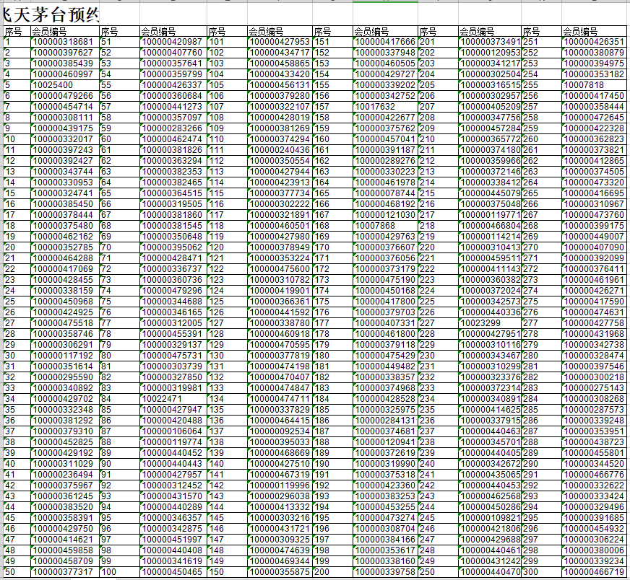Click member number 100000450465

173,573
